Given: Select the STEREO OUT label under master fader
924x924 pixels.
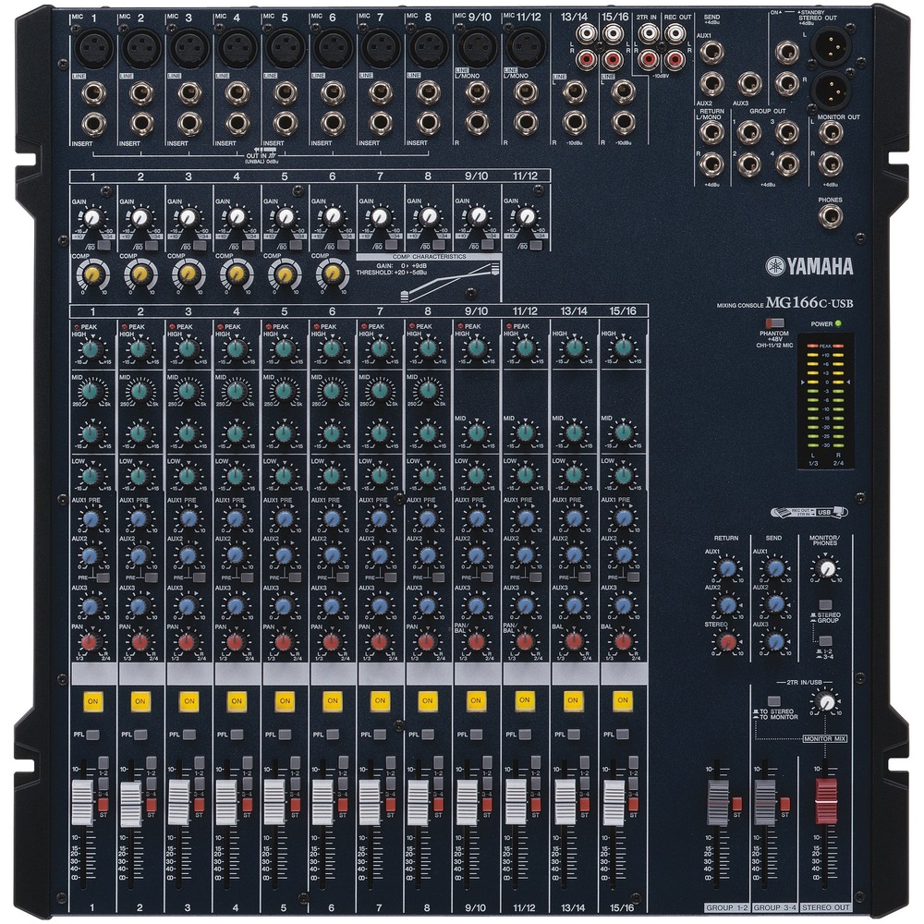Looking at the screenshot, I should [825, 907].
